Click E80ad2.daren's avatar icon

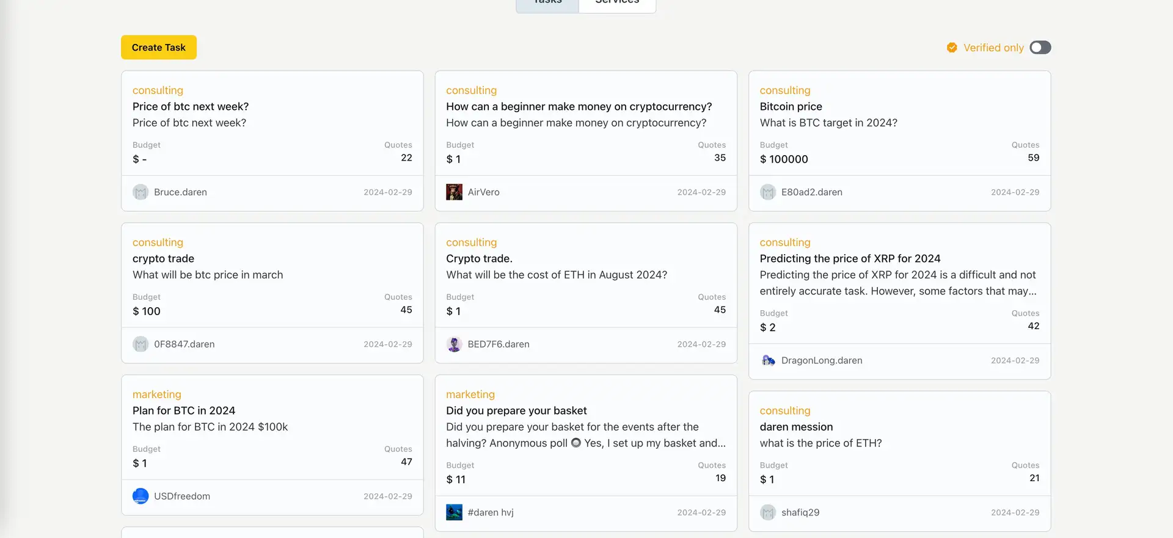(x=768, y=192)
